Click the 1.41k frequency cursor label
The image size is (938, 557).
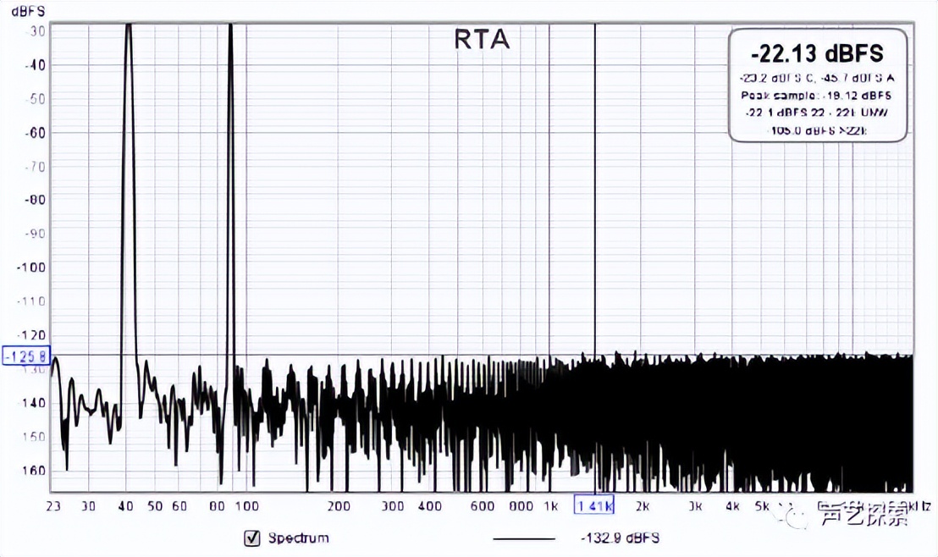tap(594, 506)
